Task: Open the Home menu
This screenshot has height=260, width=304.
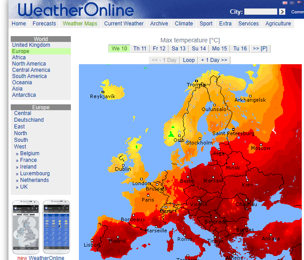Action: 19,24
